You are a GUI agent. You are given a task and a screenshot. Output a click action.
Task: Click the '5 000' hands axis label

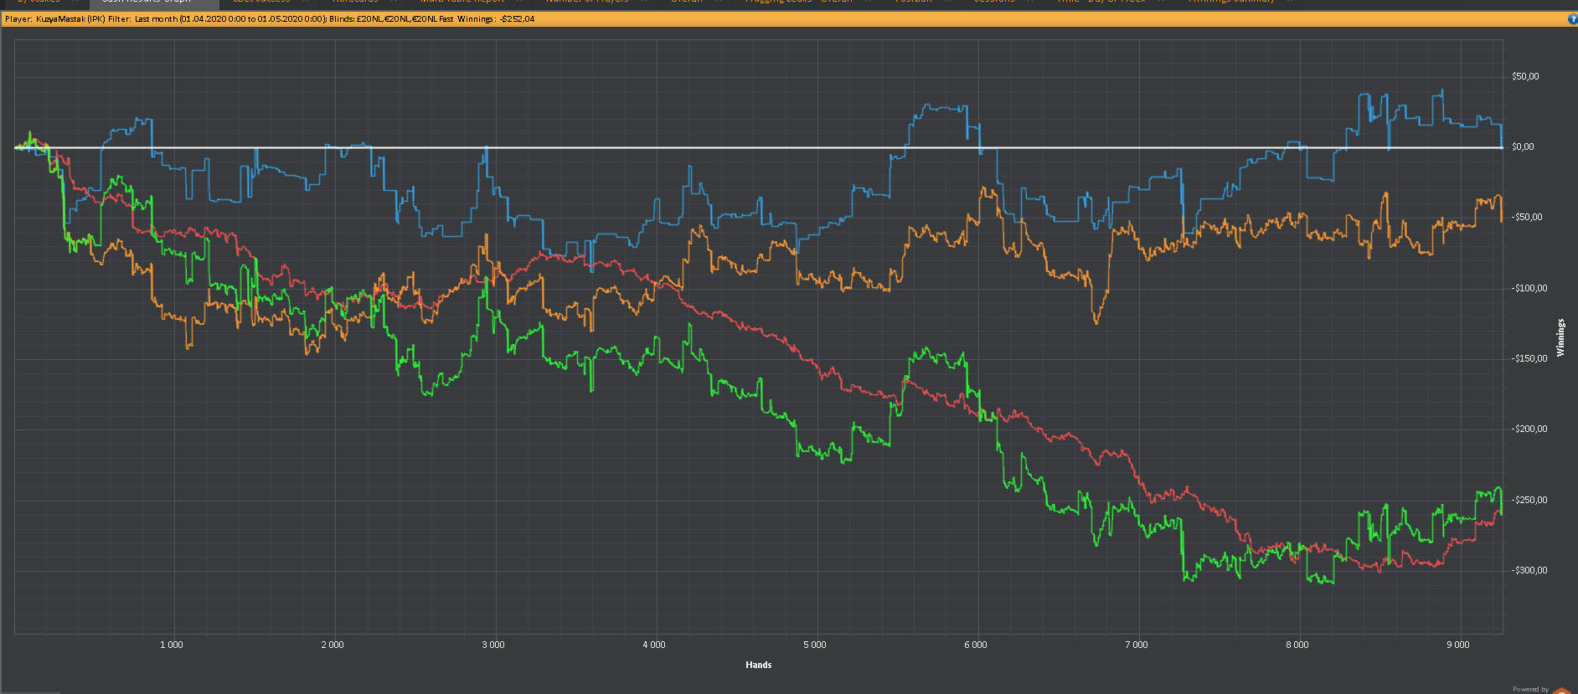[x=814, y=645]
